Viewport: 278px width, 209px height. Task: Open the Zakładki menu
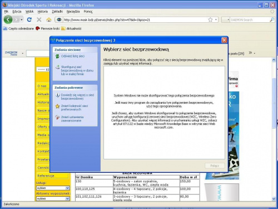57,12
